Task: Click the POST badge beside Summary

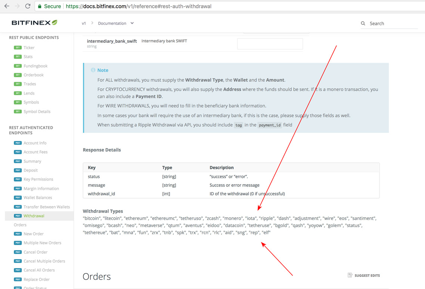Action: coord(18,161)
